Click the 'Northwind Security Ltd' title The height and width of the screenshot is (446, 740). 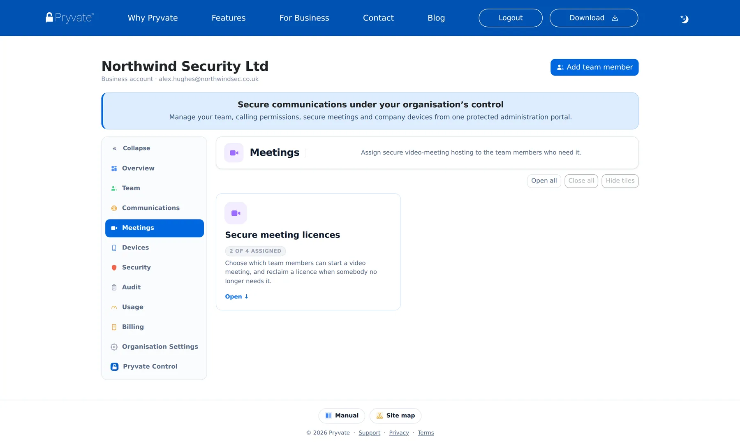(185, 66)
